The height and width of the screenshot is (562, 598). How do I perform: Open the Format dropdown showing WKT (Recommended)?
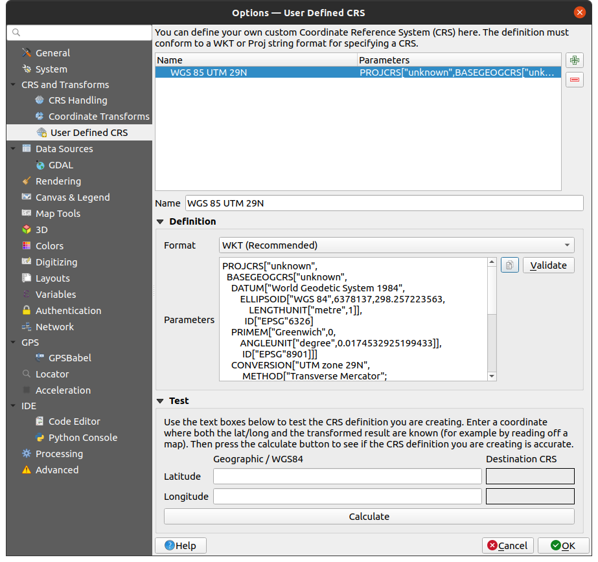[x=396, y=245]
